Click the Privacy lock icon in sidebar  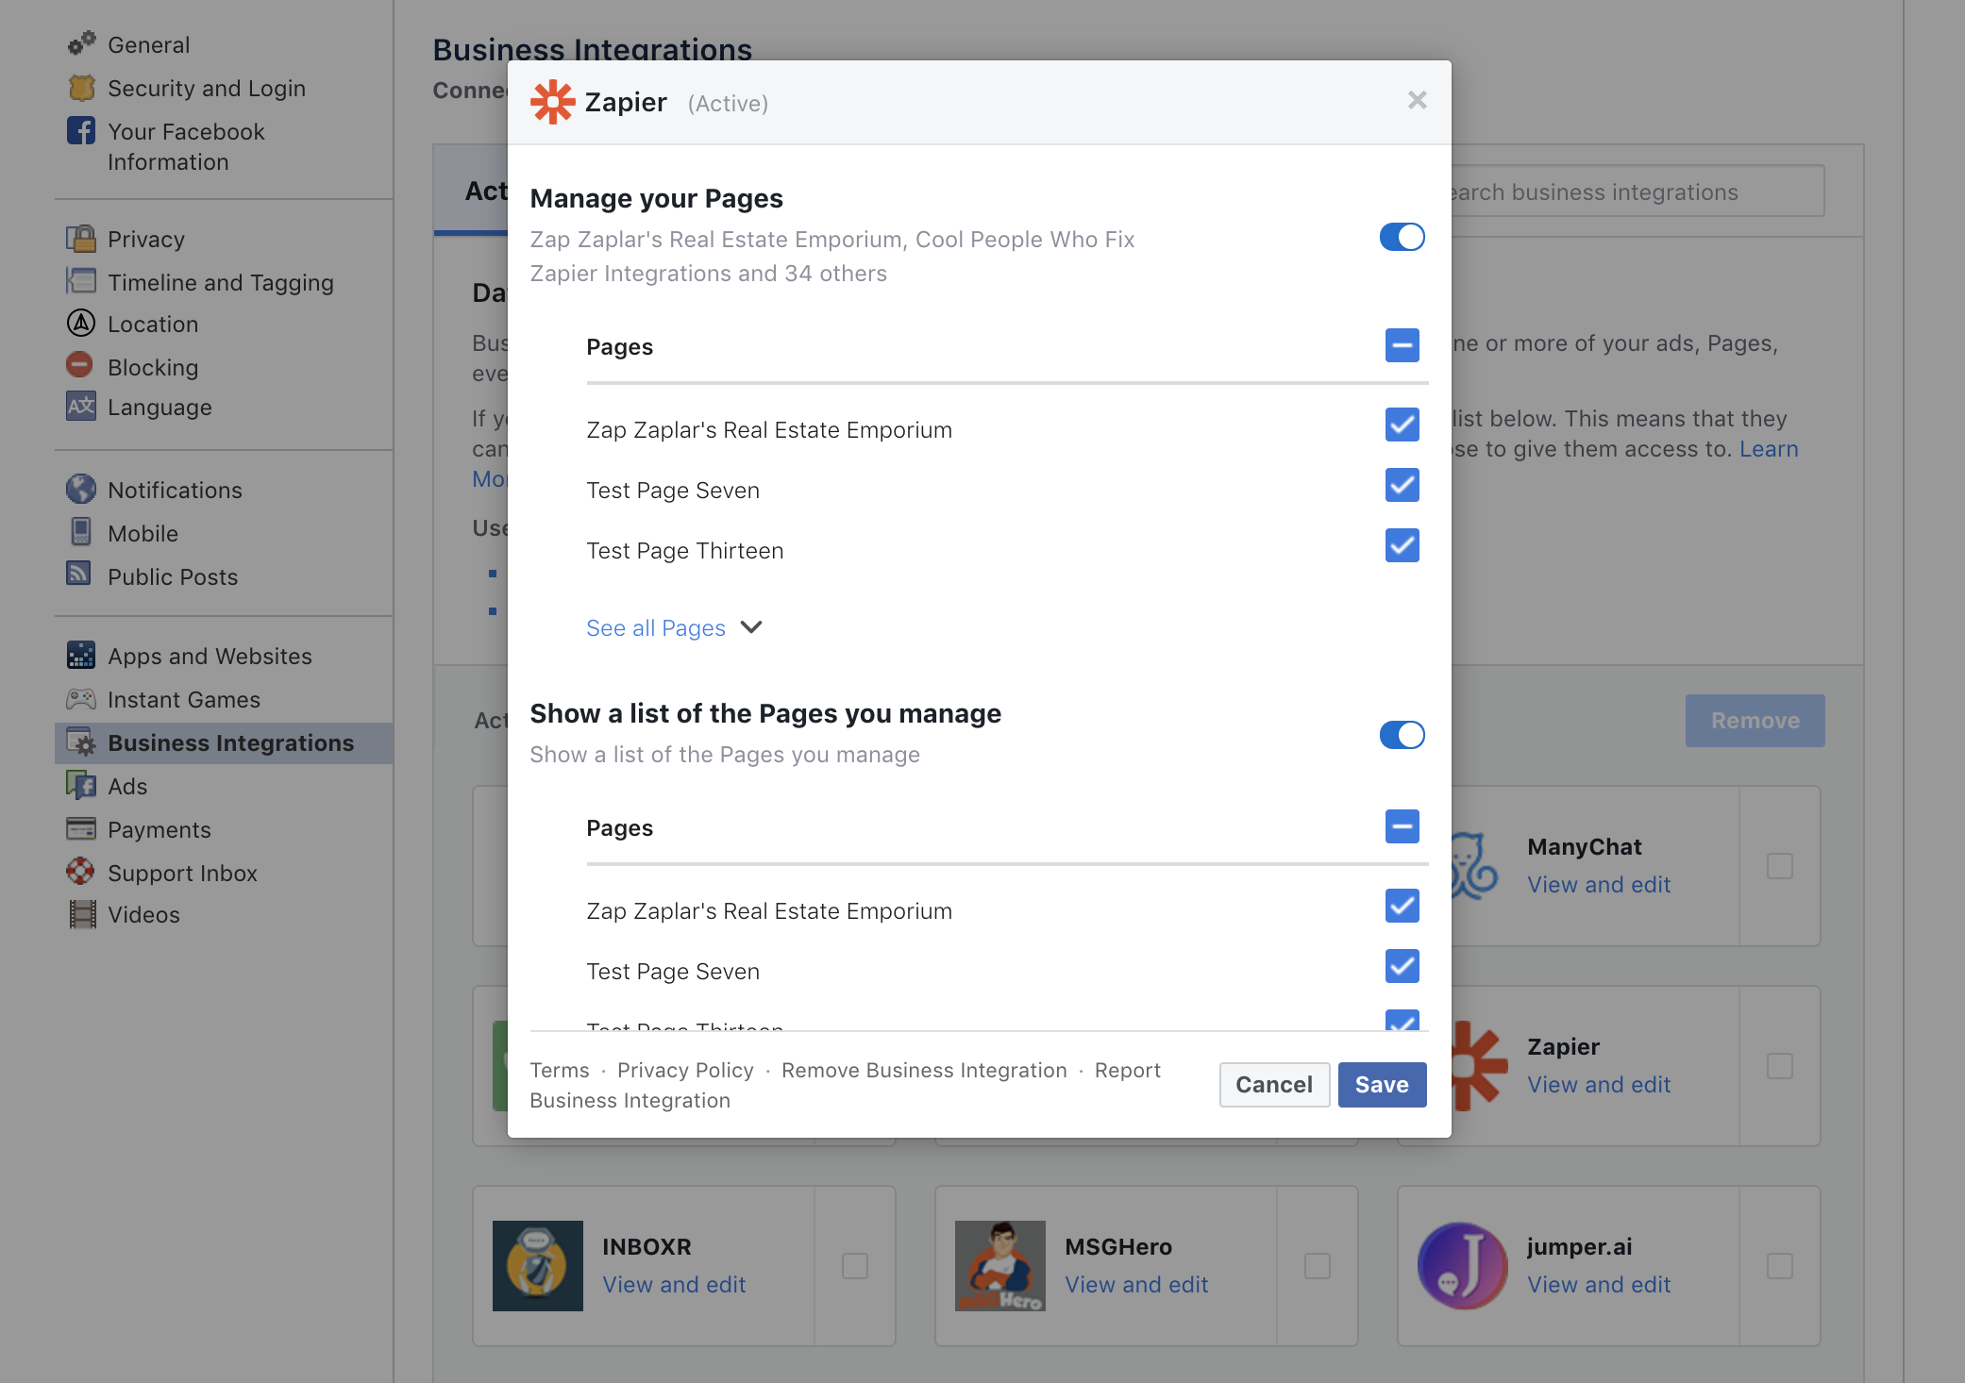[x=81, y=239]
